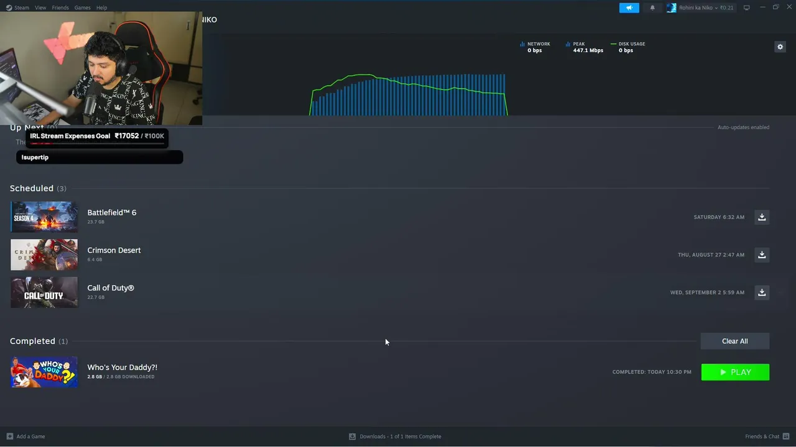The image size is (796, 447).
Task: Open the Battlefield 6 title link
Action: [x=112, y=212]
